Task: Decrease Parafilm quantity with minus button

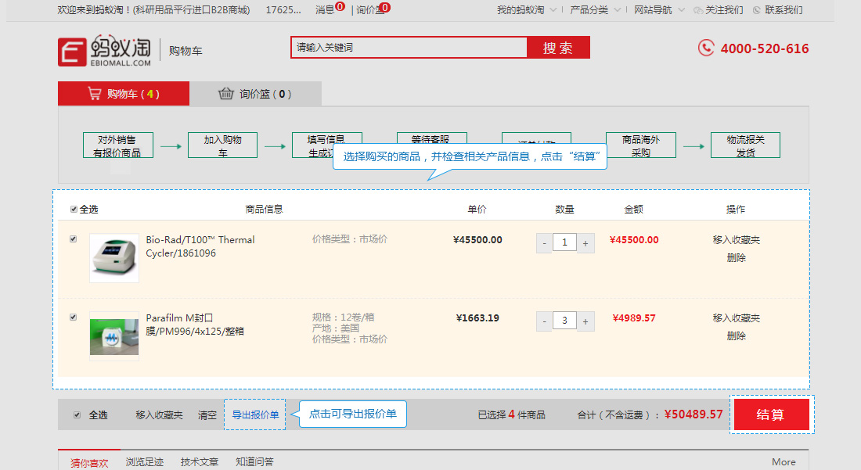Action: click(x=544, y=321)
